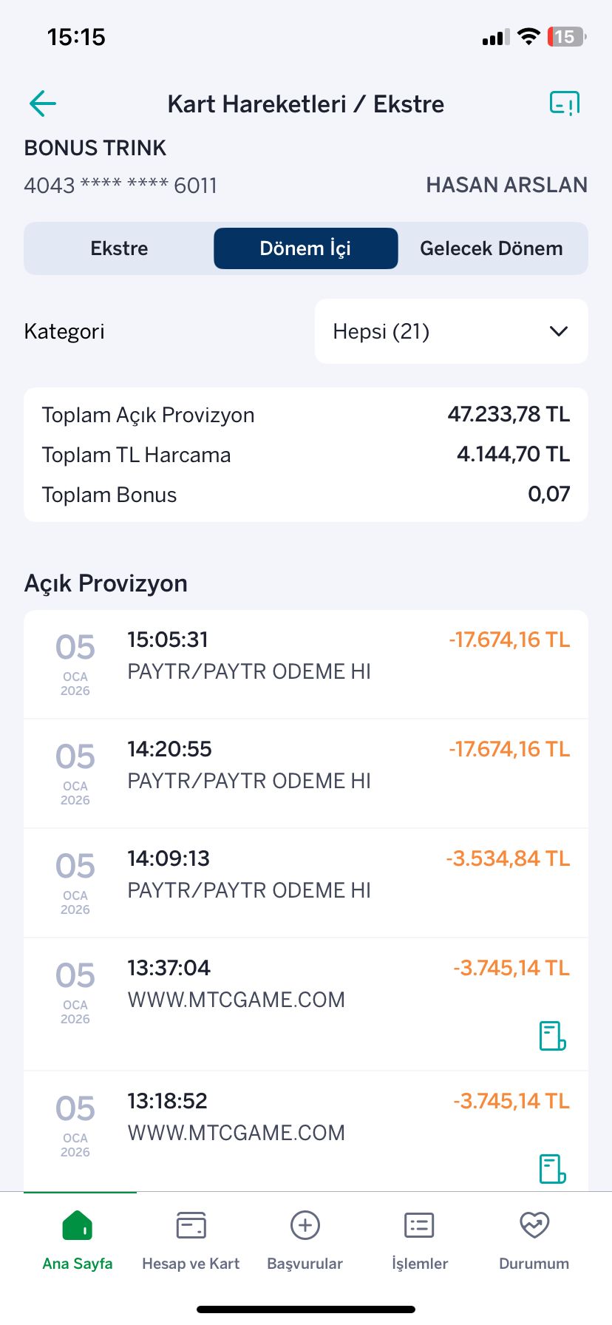Open receipt icon for 13:37:04 MTCGAME transaction
This screenshot has height=1325, width=612.
click(x=552, y=1036)
